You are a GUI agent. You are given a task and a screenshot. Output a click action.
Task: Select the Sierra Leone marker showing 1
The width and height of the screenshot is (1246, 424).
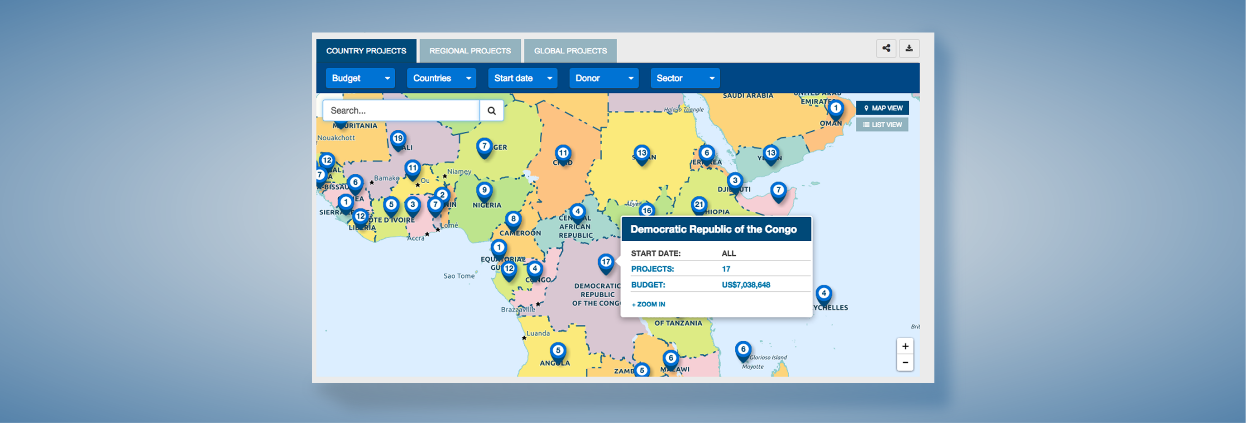click(345, 205)
